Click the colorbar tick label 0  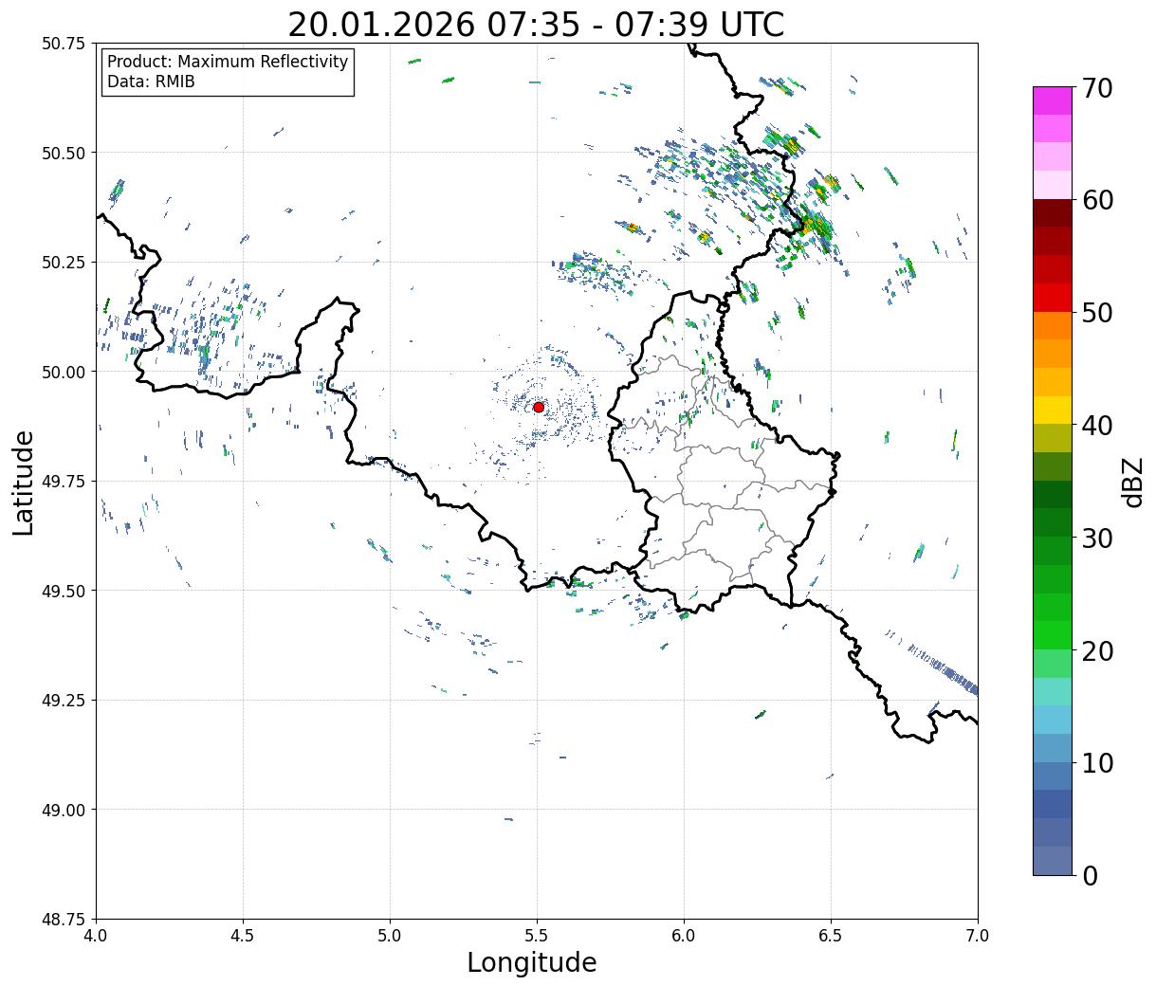[1090, 876]
